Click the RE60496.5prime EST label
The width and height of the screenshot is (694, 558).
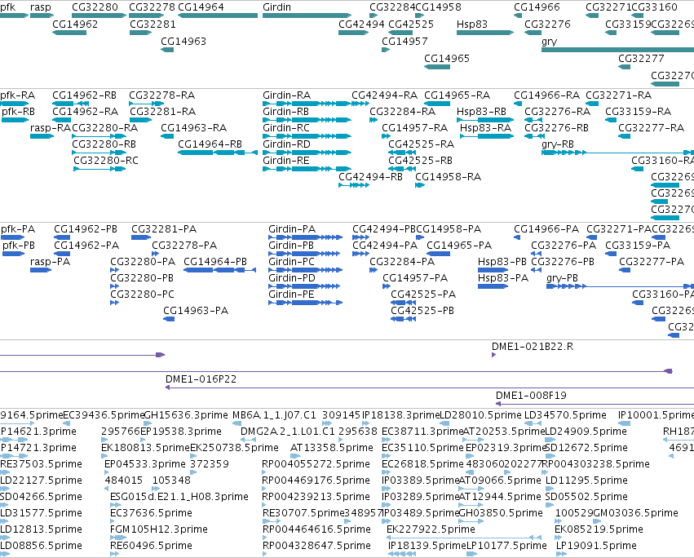[151, 546]
